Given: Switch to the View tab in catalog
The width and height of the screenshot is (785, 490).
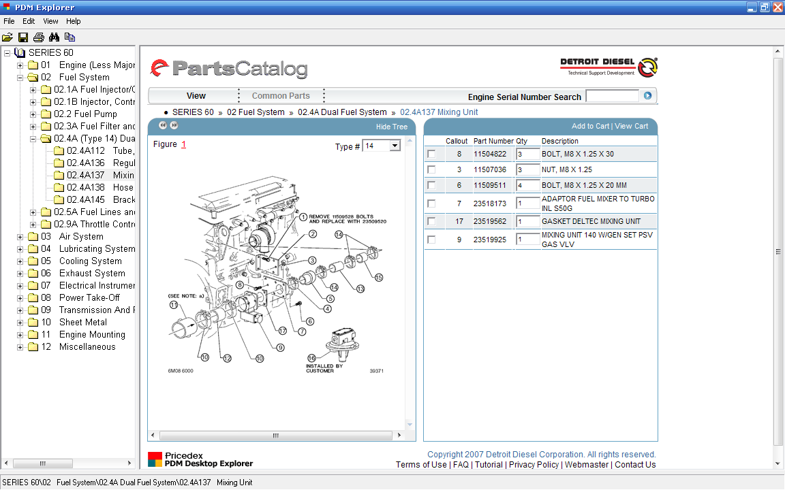Looking at the screenshot, I should point(196,95).
